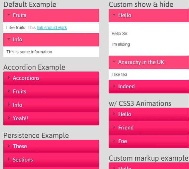Screen dimensions: 189x169
Task: Click the down arrow beside Anarachy in the UK
Action: pyautogui.click(x=114, y=62)
